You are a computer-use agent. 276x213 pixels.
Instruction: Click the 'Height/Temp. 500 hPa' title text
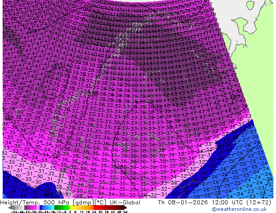35,203
